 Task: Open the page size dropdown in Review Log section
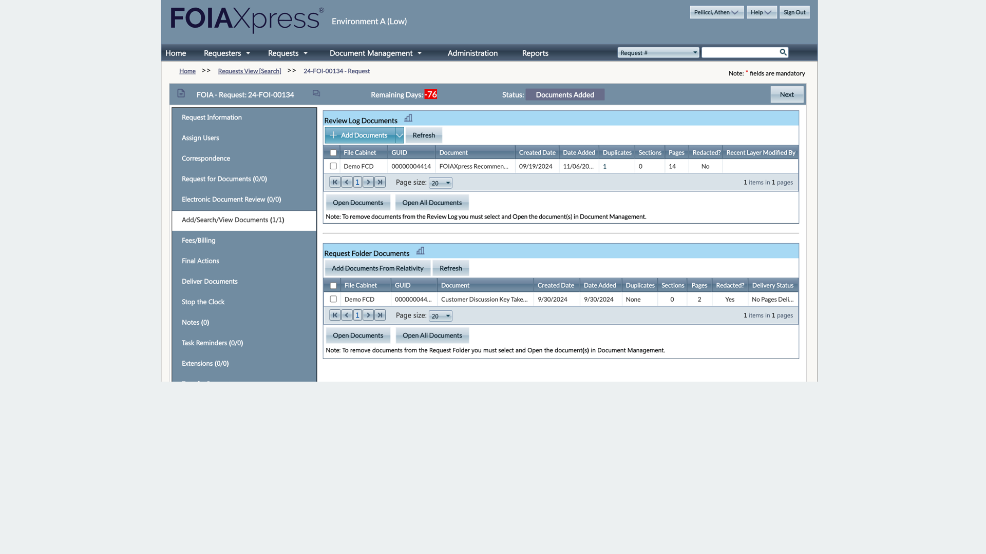pyautogui.click(x=440, y=183)
